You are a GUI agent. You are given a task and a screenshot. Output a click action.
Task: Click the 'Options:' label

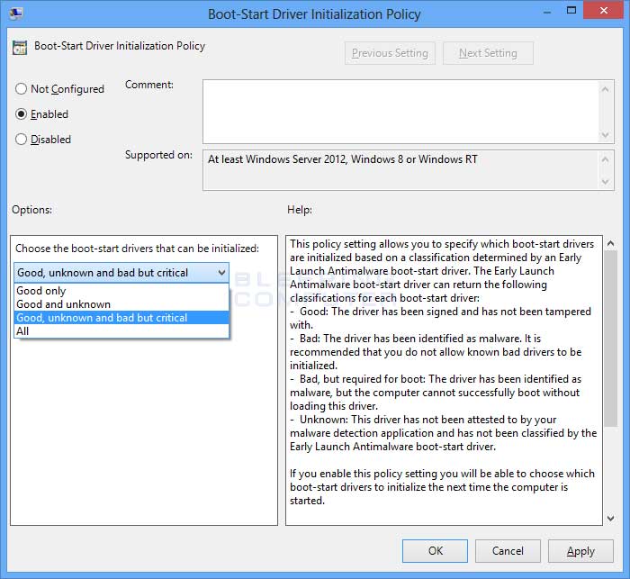31,210
